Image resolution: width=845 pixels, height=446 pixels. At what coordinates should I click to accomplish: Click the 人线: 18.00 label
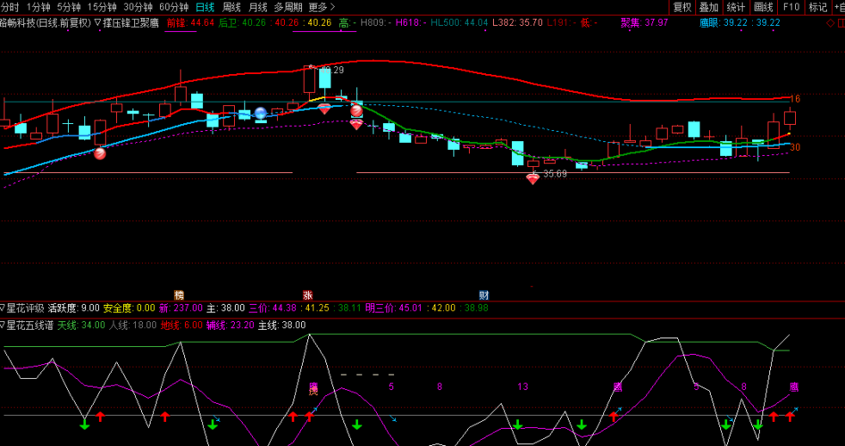pos(132,325)
